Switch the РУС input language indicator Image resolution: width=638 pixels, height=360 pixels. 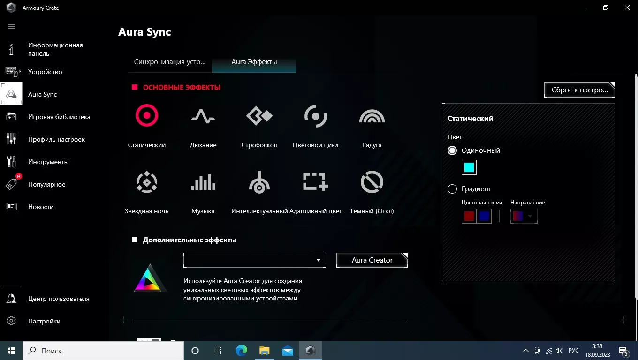[573, 351]
